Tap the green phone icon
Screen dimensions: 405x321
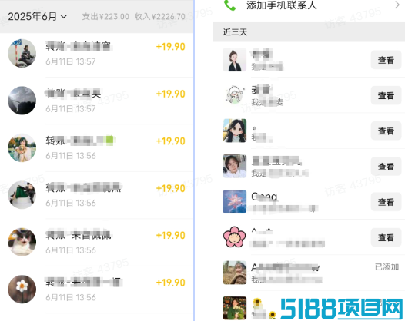[229, 5]
